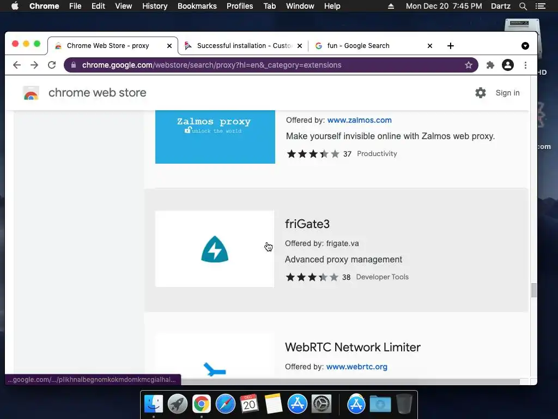Close the fun - Google Search tab

click(430, 46)
